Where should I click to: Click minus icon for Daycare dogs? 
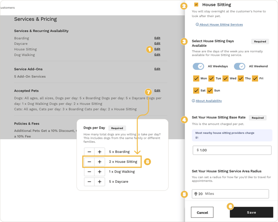click(89, 182)
